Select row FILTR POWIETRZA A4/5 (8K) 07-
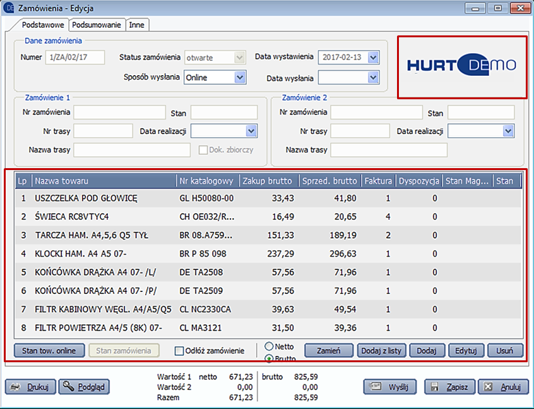Image resolution: width=534 pixels, height=409 pixels. tap(268, 327)
